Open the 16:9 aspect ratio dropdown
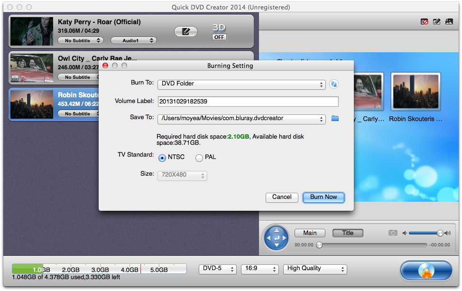 [x=260, y=269]
